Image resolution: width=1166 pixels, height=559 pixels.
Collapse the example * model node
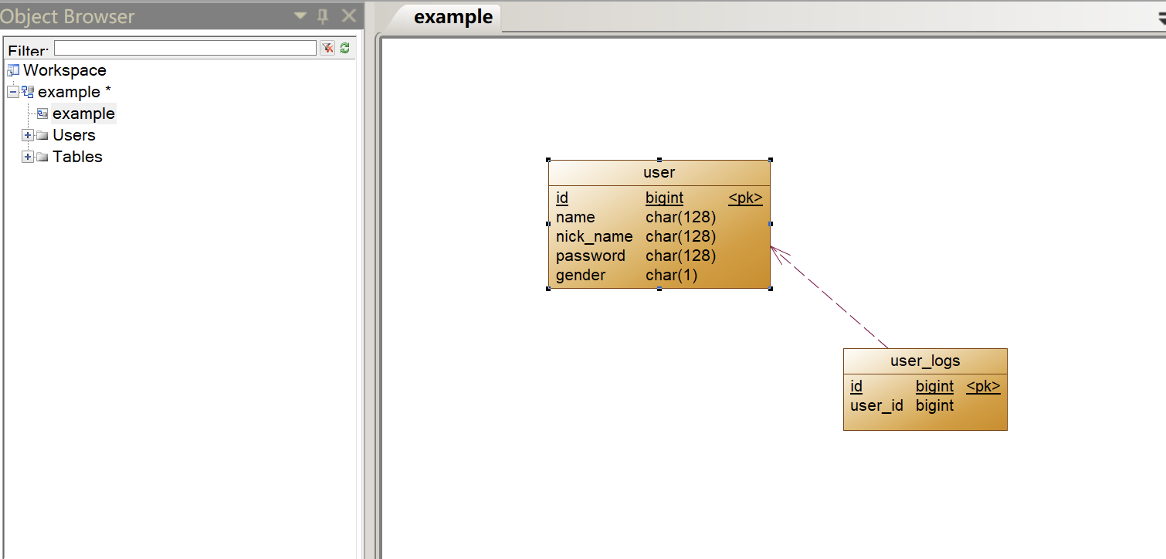(x=12, y=92)
